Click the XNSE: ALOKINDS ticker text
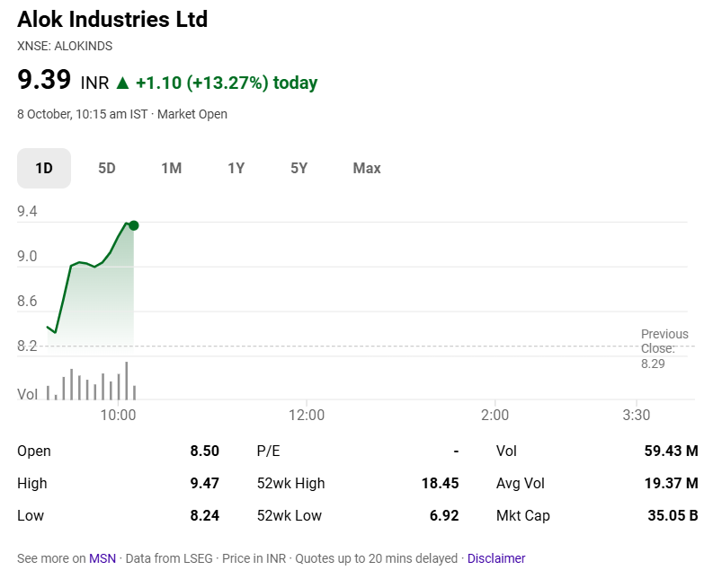 65,47
